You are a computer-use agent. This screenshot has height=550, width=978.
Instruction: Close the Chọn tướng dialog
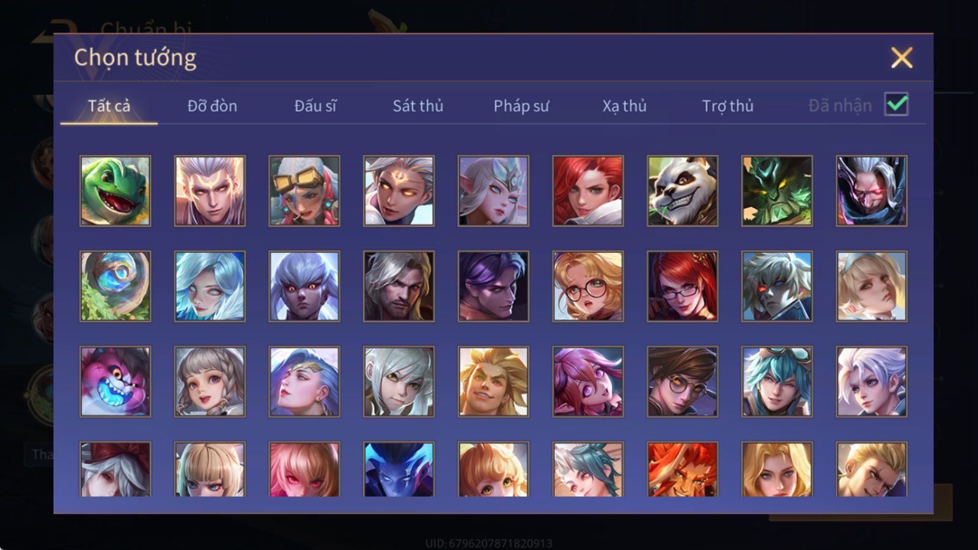902,57
